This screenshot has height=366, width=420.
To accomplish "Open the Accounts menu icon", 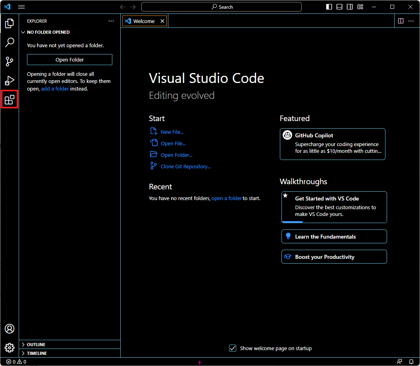I will click(x=10, y=329).
